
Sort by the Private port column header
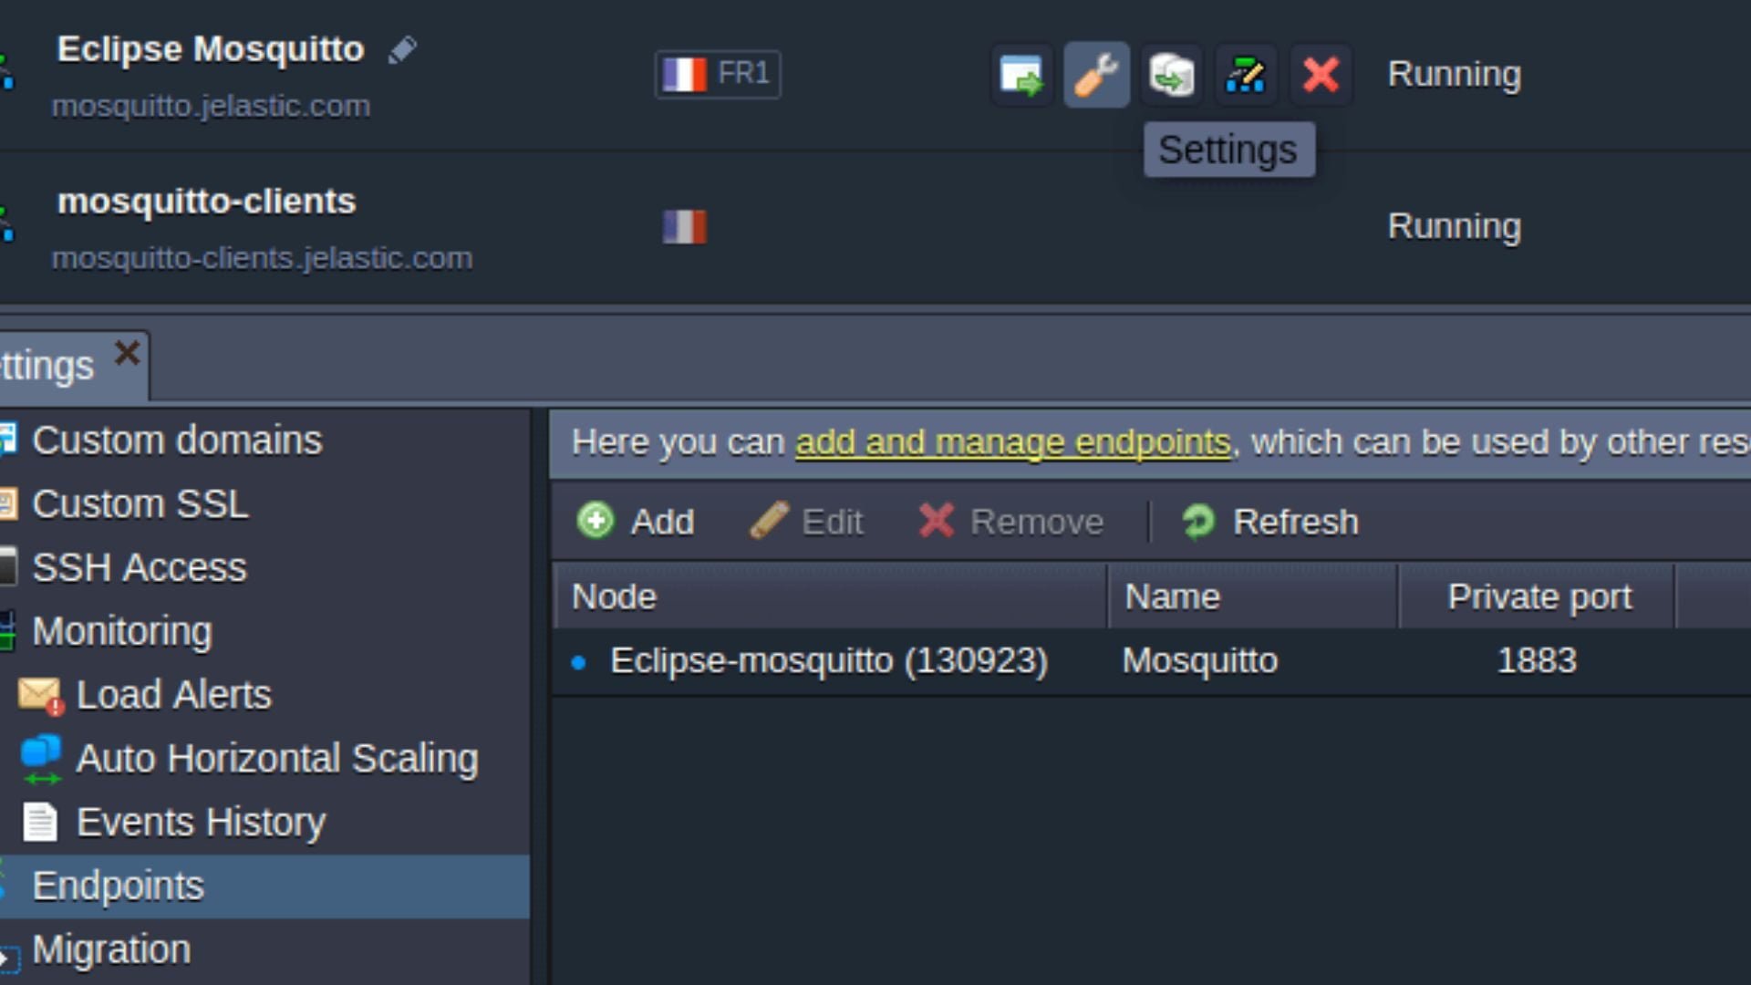coord(1538,597)
